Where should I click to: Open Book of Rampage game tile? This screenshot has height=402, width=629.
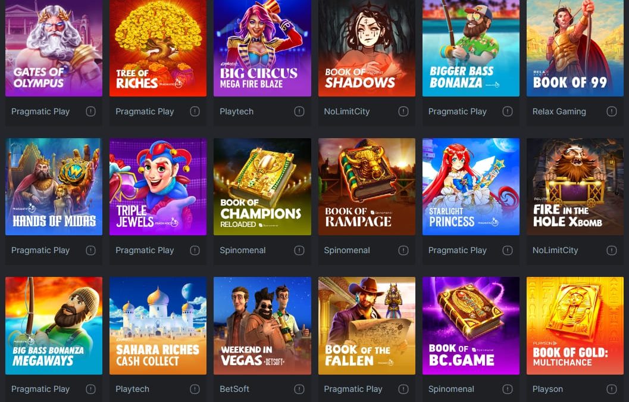pos(367,187)
